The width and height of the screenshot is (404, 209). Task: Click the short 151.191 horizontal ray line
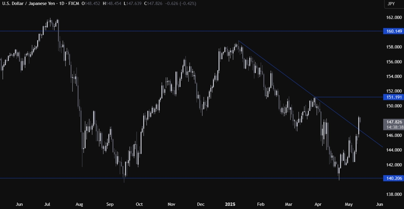(349, 97)
